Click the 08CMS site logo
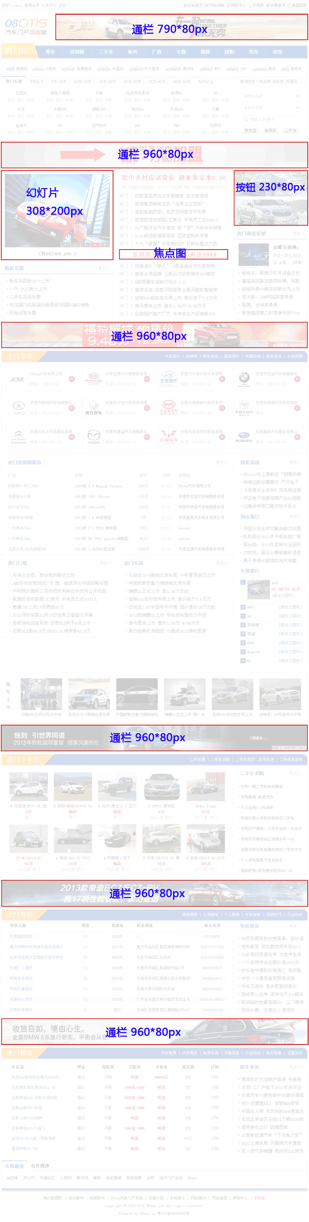This screenshot has width=309, height=1222. click(x=26, y=26)
